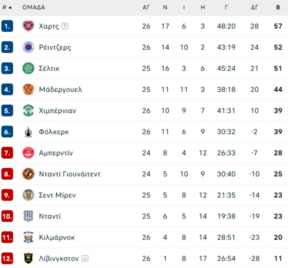This screenshot has width=288, height=268.
Task: Click the red position badge number 12
Action: [x=7, y=258]
